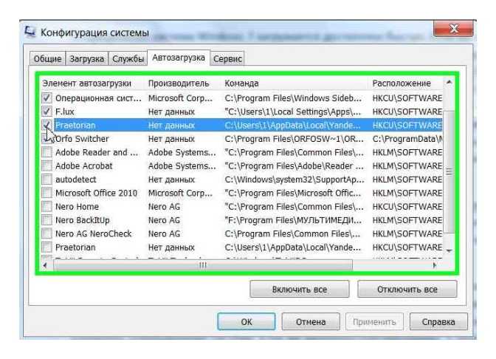Switch to the Общие tab
Viewport: 496px width, 359px height.
coord(47,59)
